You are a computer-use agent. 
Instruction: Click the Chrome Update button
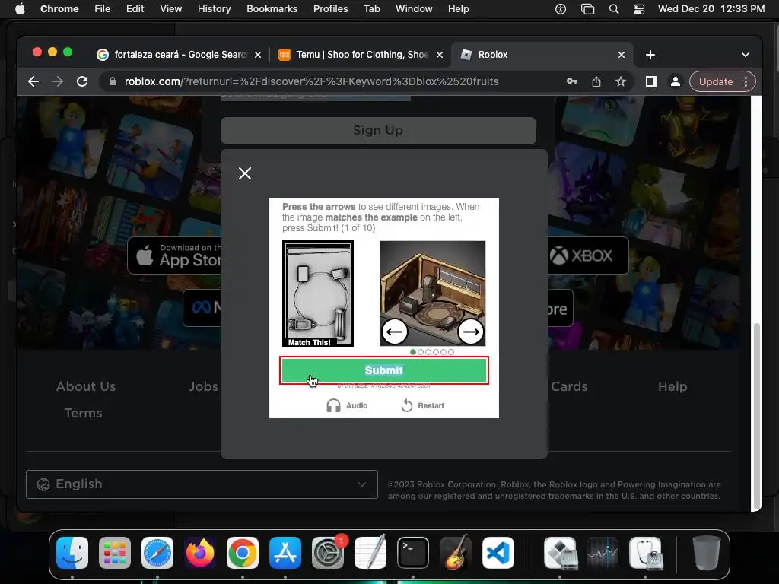coord(715,81)
